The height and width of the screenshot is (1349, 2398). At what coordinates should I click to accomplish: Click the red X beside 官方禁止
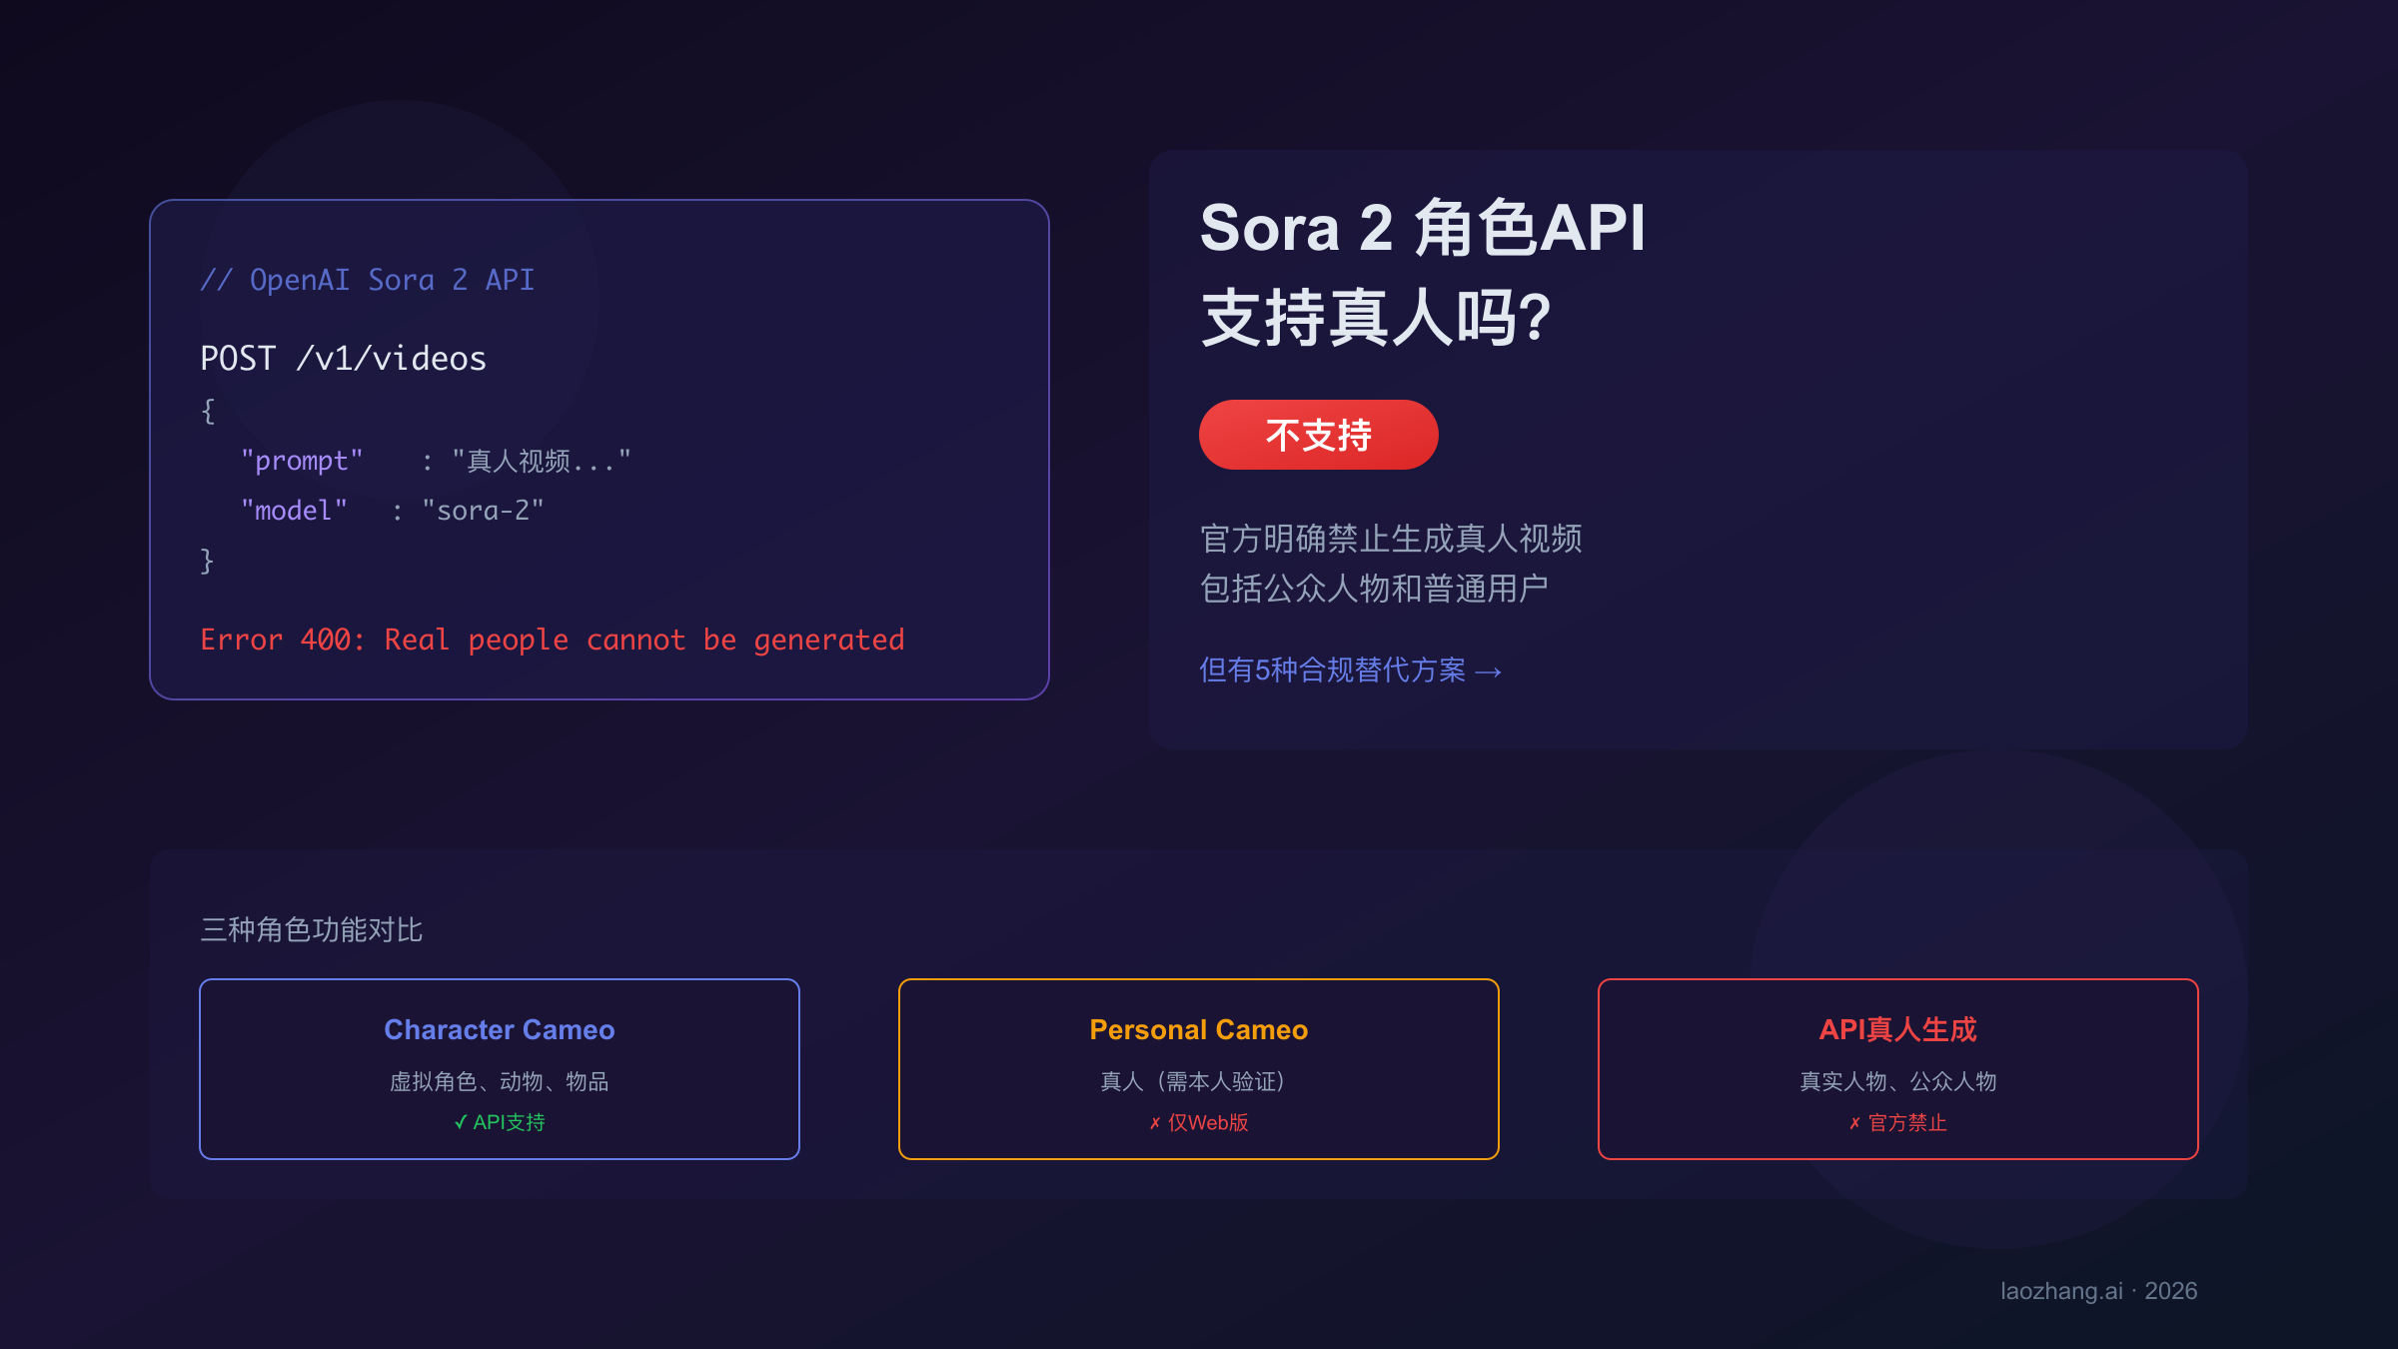click(1854, 1123)
